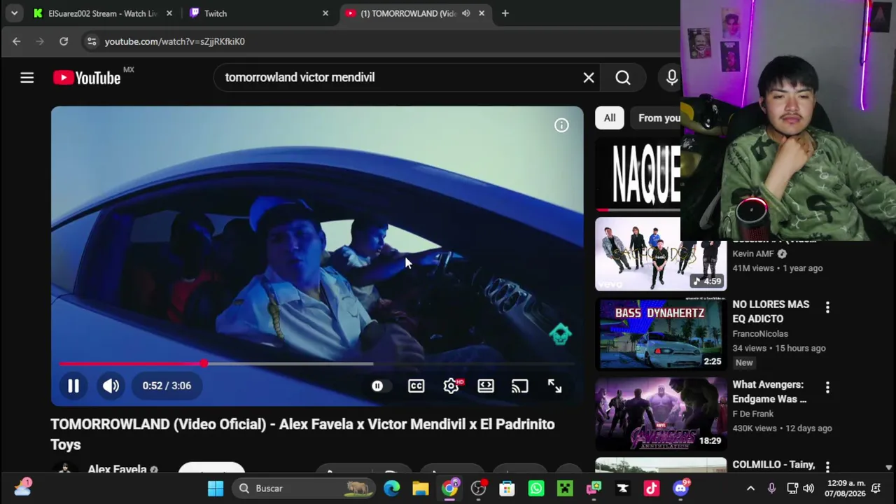Open a new browser tab
The height and width of the screenshot is (504, 896).
(x=505, y=13)
